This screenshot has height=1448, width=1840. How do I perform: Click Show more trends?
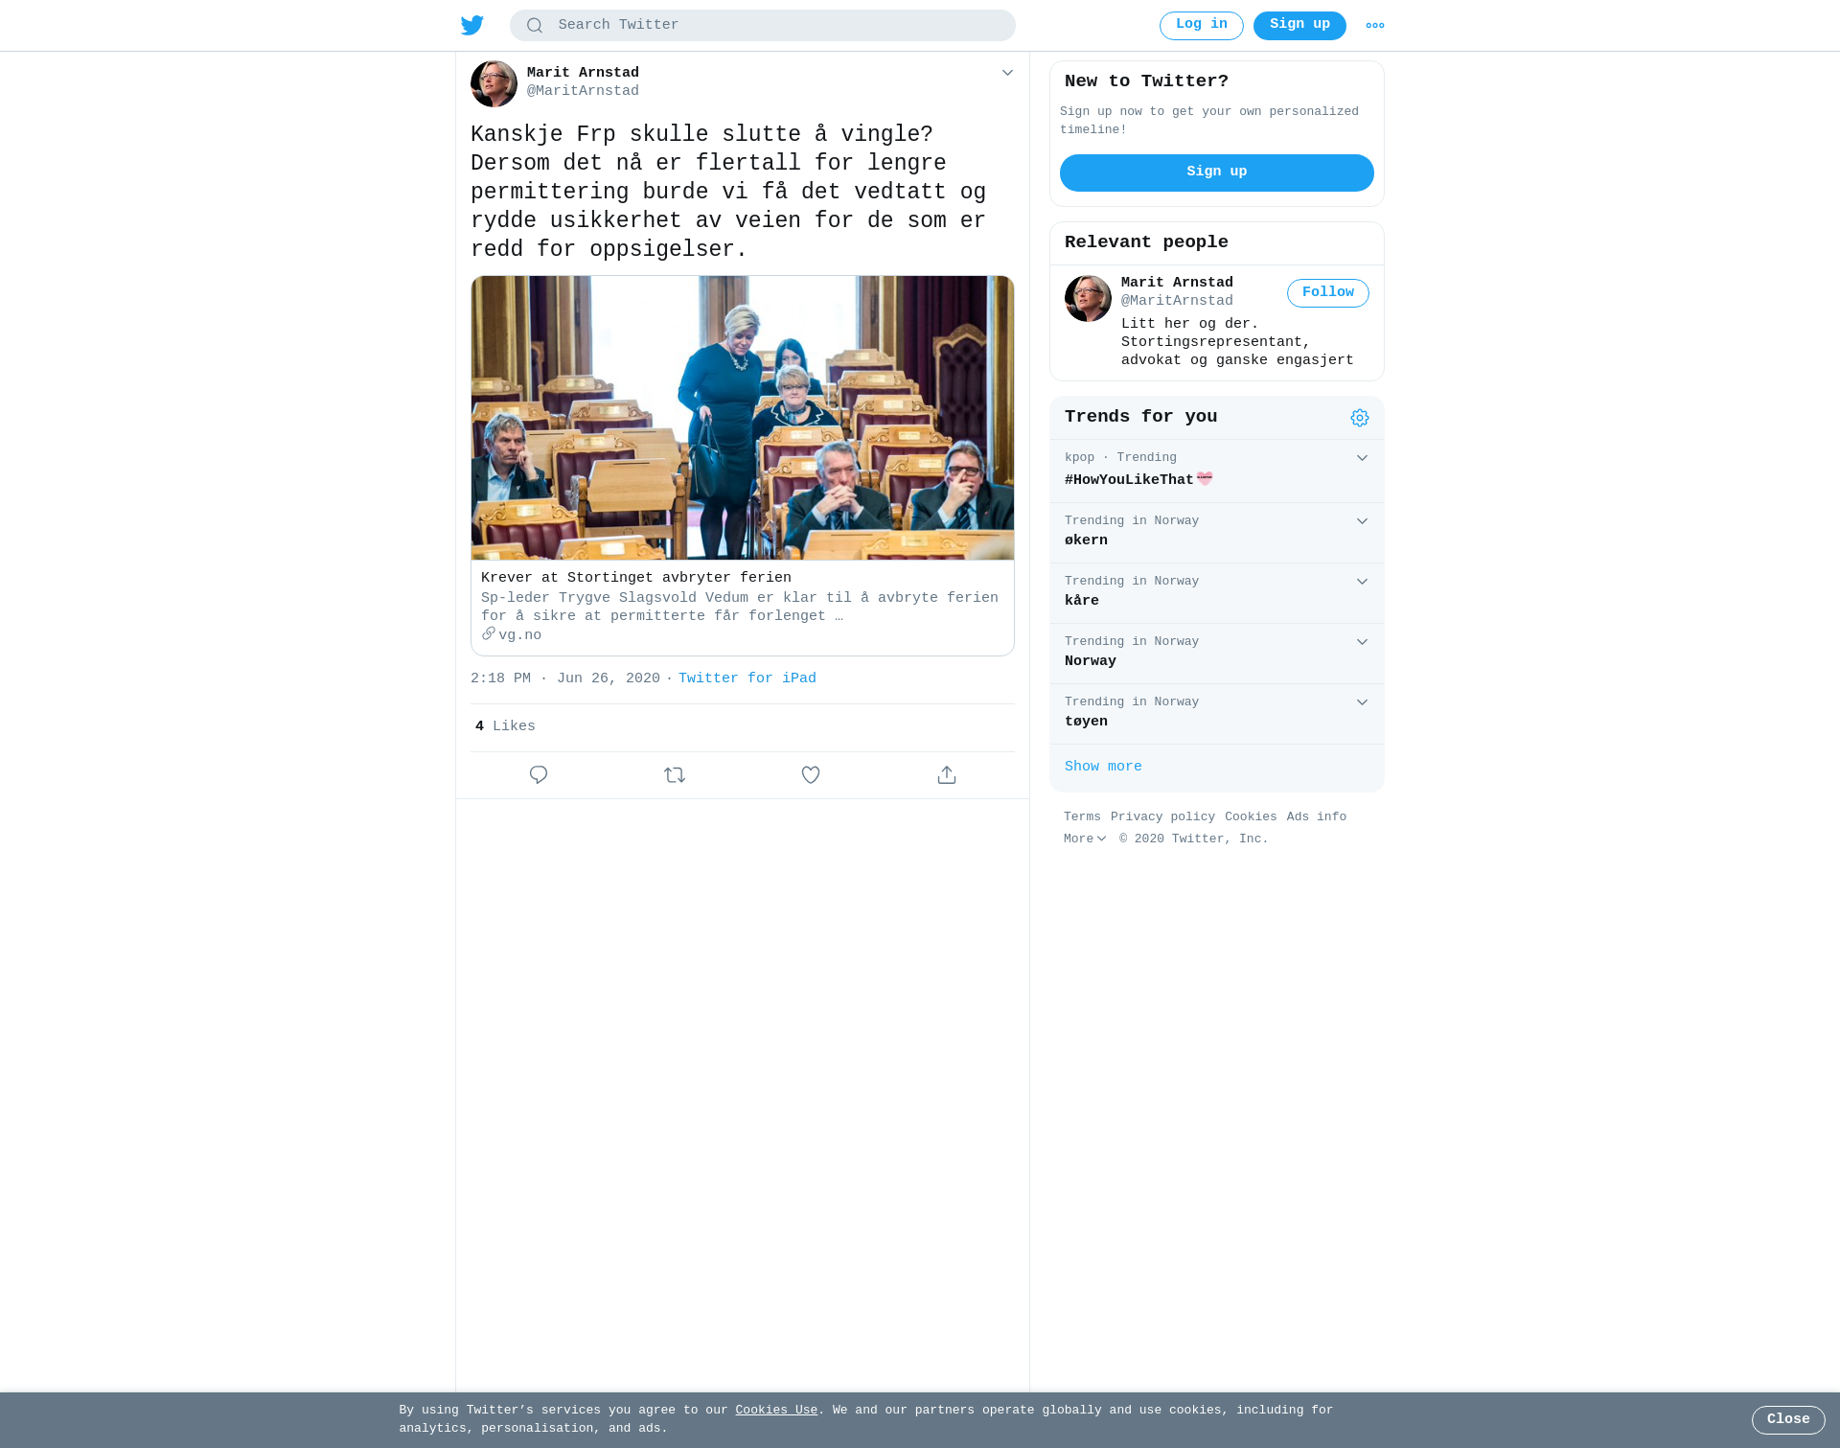click(x=1103, y=767)
